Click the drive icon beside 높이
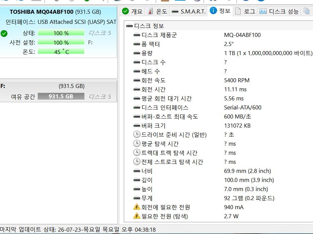The height and width of the screenshot is (234, 313). 137,189
